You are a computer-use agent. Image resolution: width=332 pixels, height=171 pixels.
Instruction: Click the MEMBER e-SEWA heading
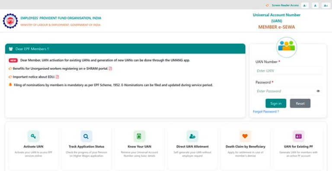277,27
